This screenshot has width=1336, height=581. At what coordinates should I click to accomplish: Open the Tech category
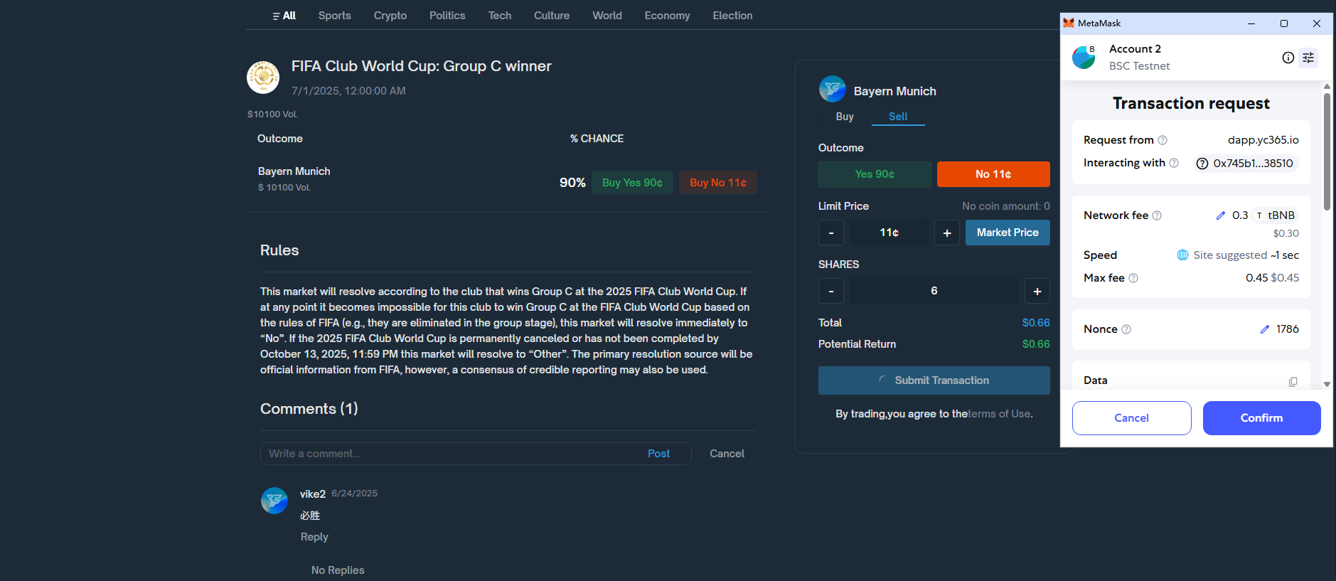pyautogui.click(x=500, y=16)
